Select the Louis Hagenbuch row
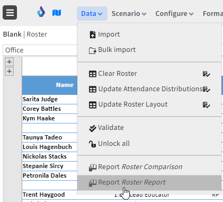 click(x=50, y=147)
